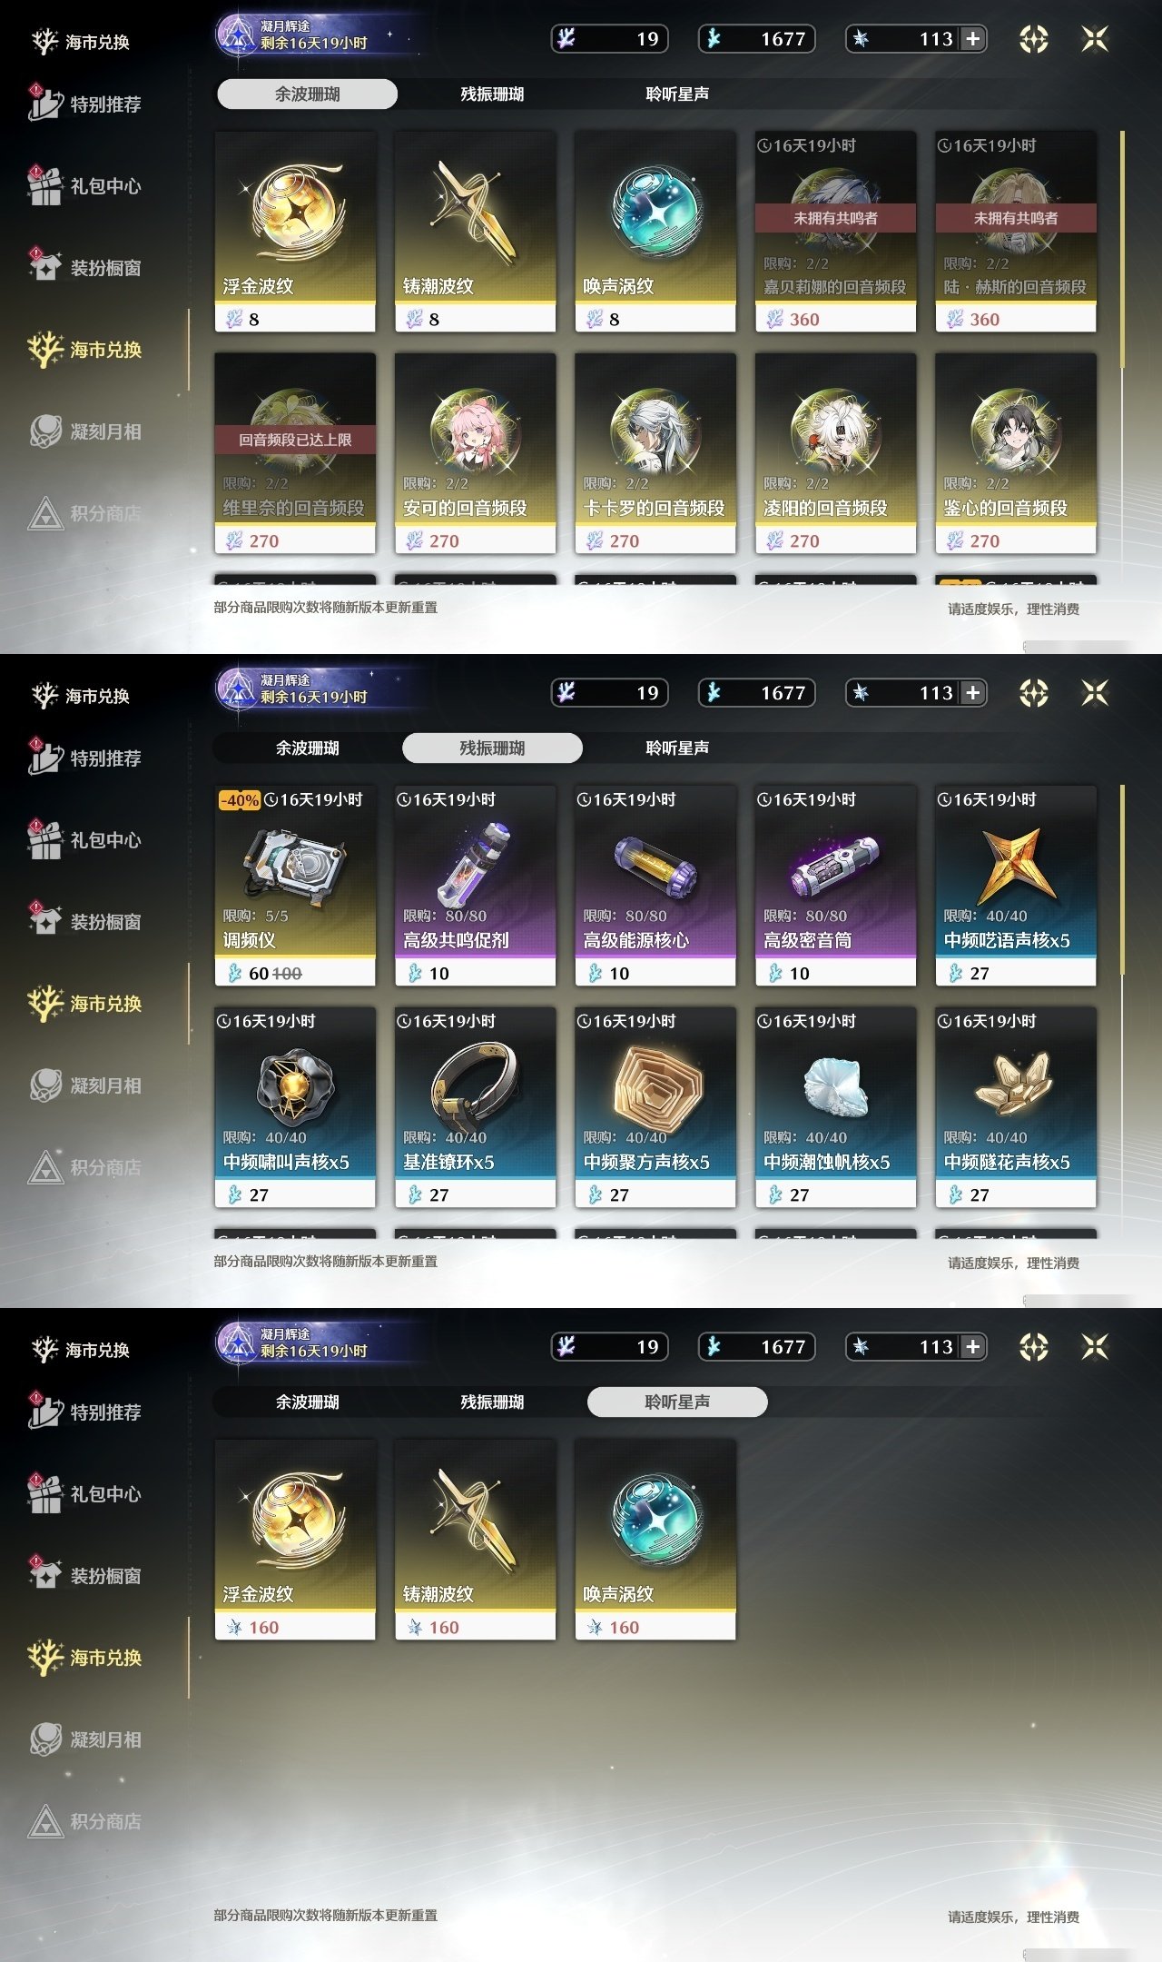This screenshot has width=1162, height=1962.
Task: Select the 安可的回音频段 item card
Action: tap(475, 453)
